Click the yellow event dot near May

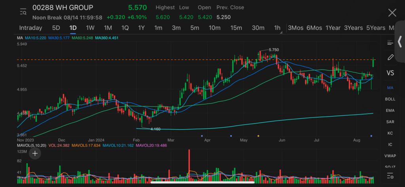(x=258, y=136)
